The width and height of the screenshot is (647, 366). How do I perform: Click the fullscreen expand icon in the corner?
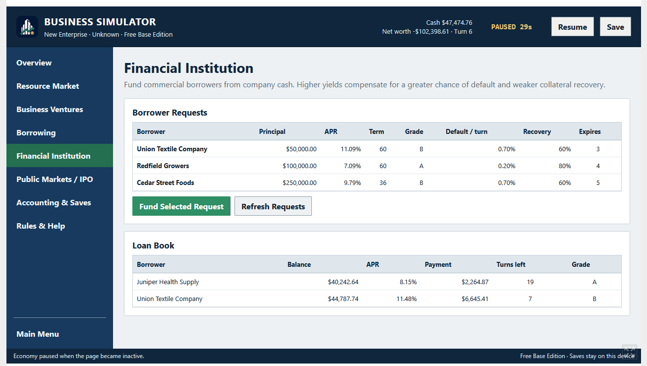[x=629, y=352]
